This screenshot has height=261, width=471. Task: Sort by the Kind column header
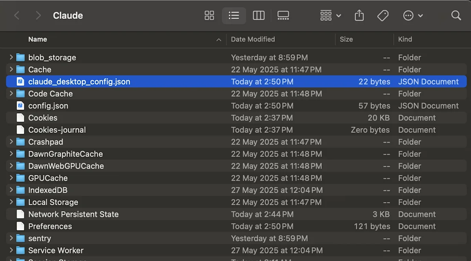point(405,39)
